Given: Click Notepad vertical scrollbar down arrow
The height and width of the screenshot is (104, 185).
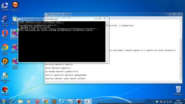Looking at the screenshot, I should (x=181, y=79).
